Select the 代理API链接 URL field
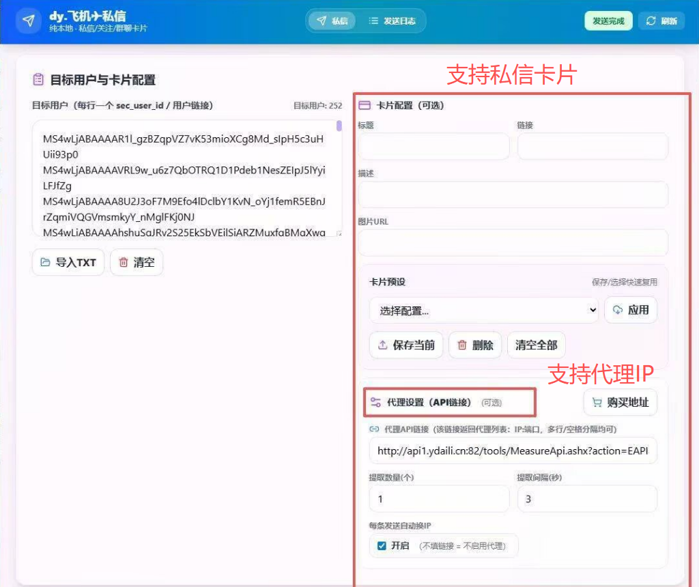 pos(513,451)
